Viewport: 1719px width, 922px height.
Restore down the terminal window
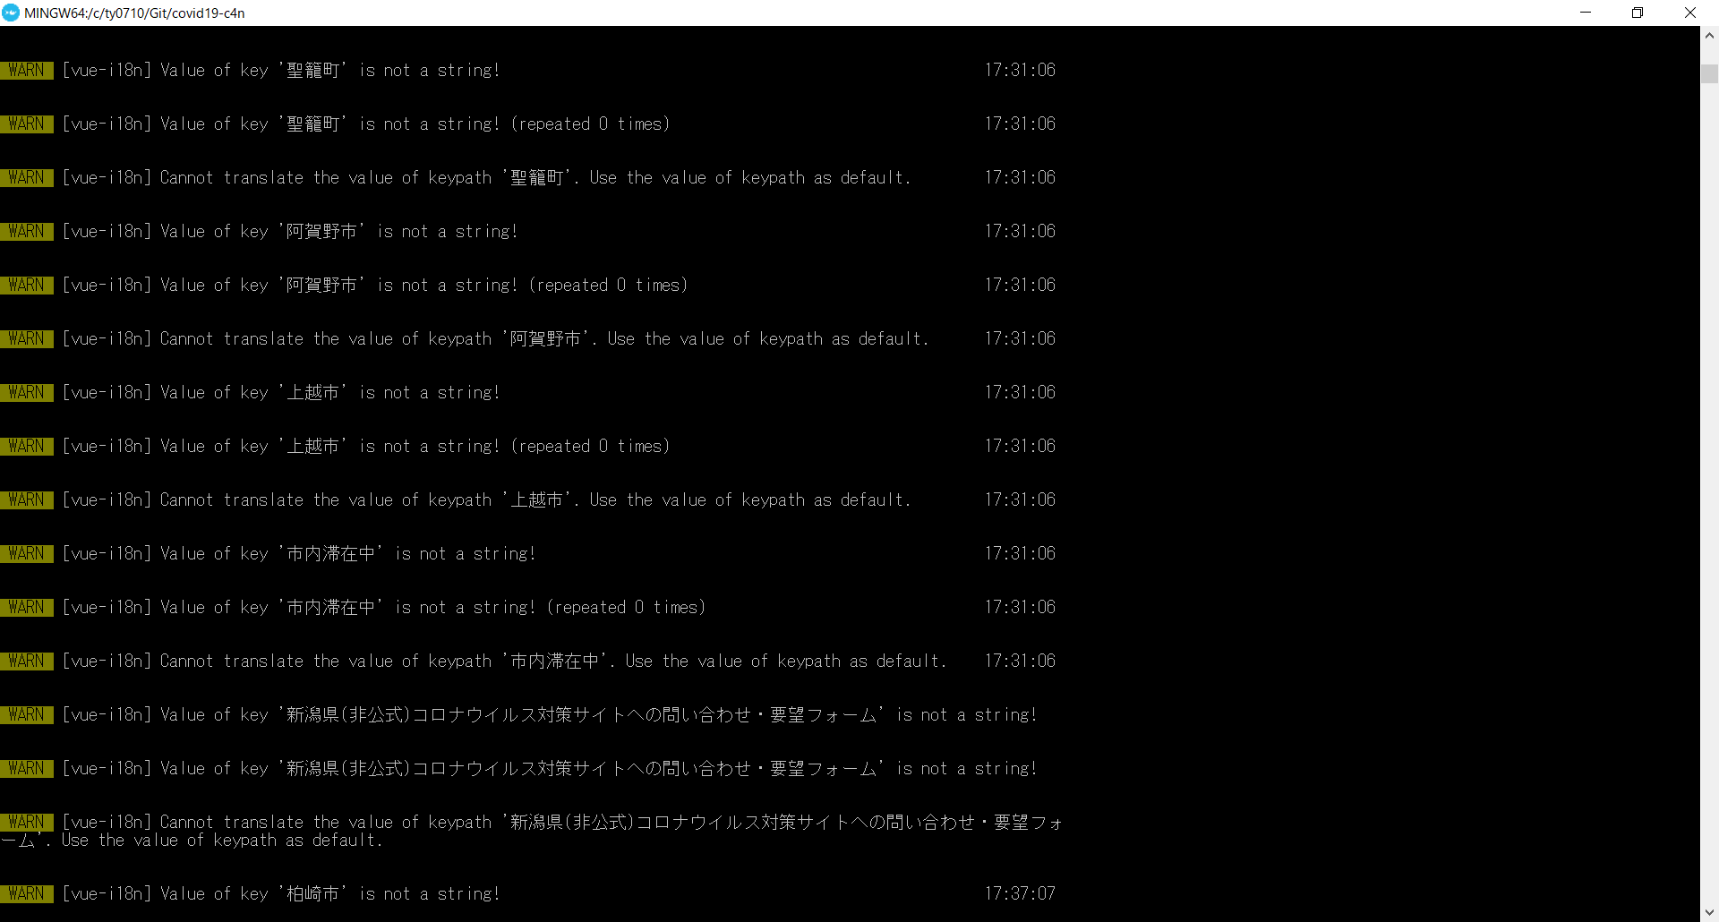tap(1638, 13)
